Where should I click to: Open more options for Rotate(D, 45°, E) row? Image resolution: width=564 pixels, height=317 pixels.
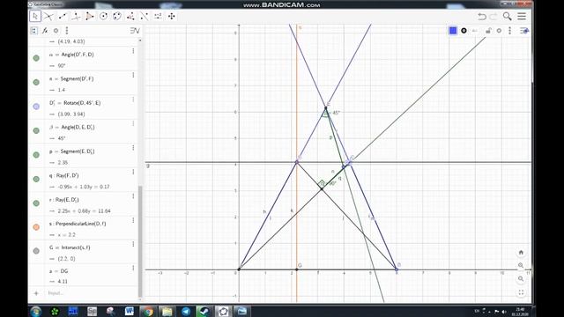click(x=133, y=100)
